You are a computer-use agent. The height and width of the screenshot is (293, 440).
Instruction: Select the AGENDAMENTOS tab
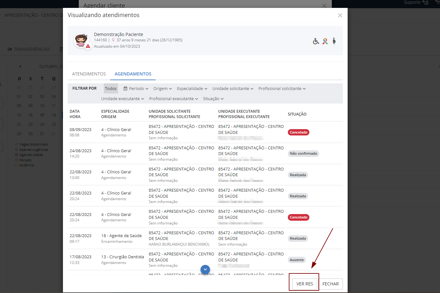[x=133, y=74]
